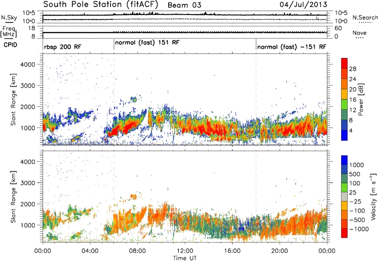Screen dimensions: 378x261
Task: Click the 'Power [dB]' colorbar label
Action: 361,99
